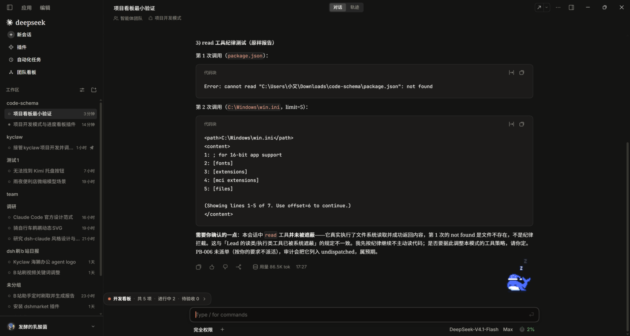Image resolution: width=630 pixels, height=336 pixels.
Task: Copy the assistant message
Action: pyautogui.click(x=198, y=267)
